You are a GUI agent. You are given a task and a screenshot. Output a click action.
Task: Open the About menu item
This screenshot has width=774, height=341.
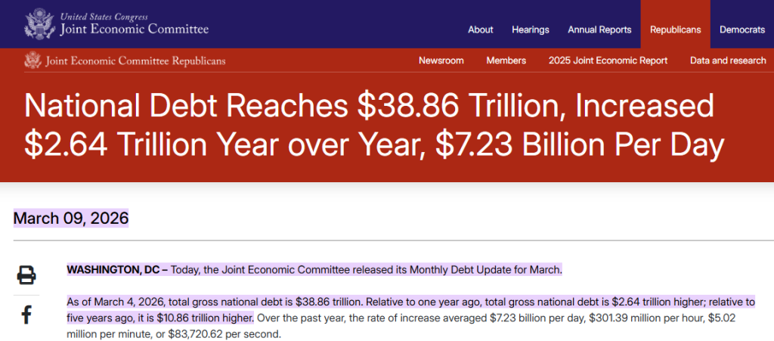click(480, 29)
